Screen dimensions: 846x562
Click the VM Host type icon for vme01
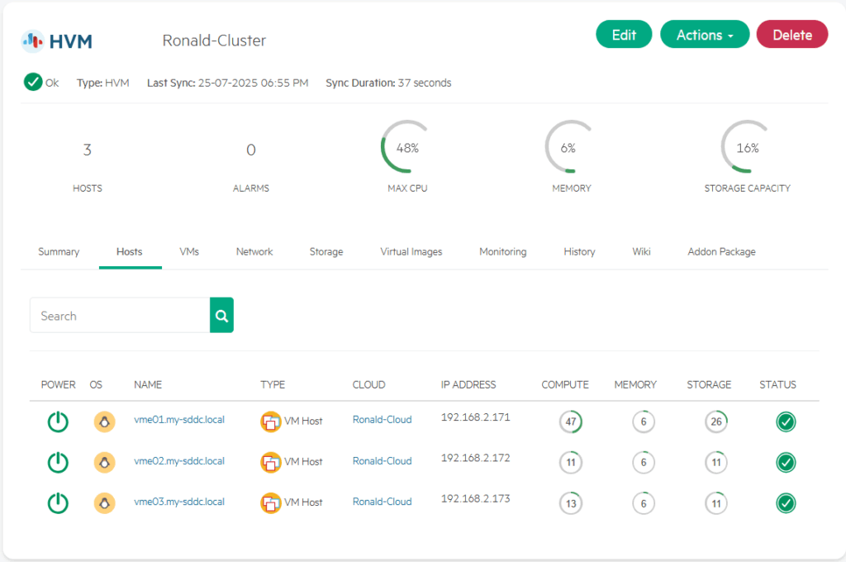coord(270,421)
